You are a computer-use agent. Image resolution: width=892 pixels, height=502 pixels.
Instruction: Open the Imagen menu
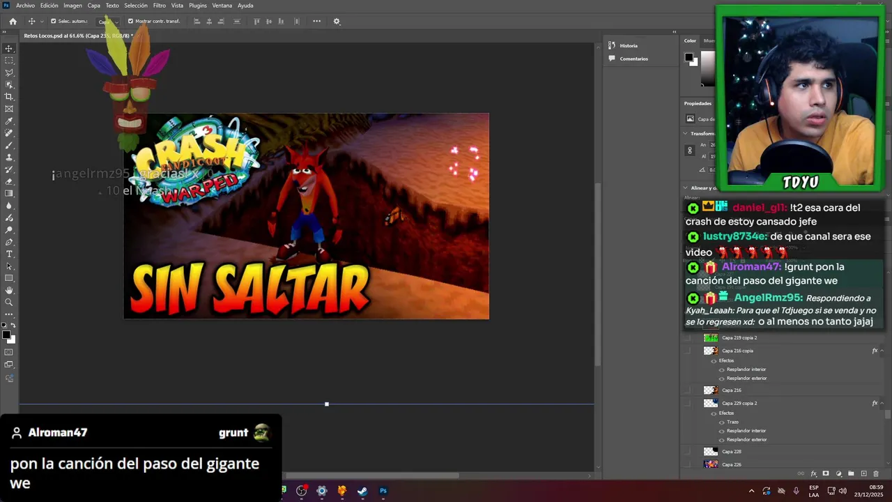pyautogui.click(x=73, y=6)
